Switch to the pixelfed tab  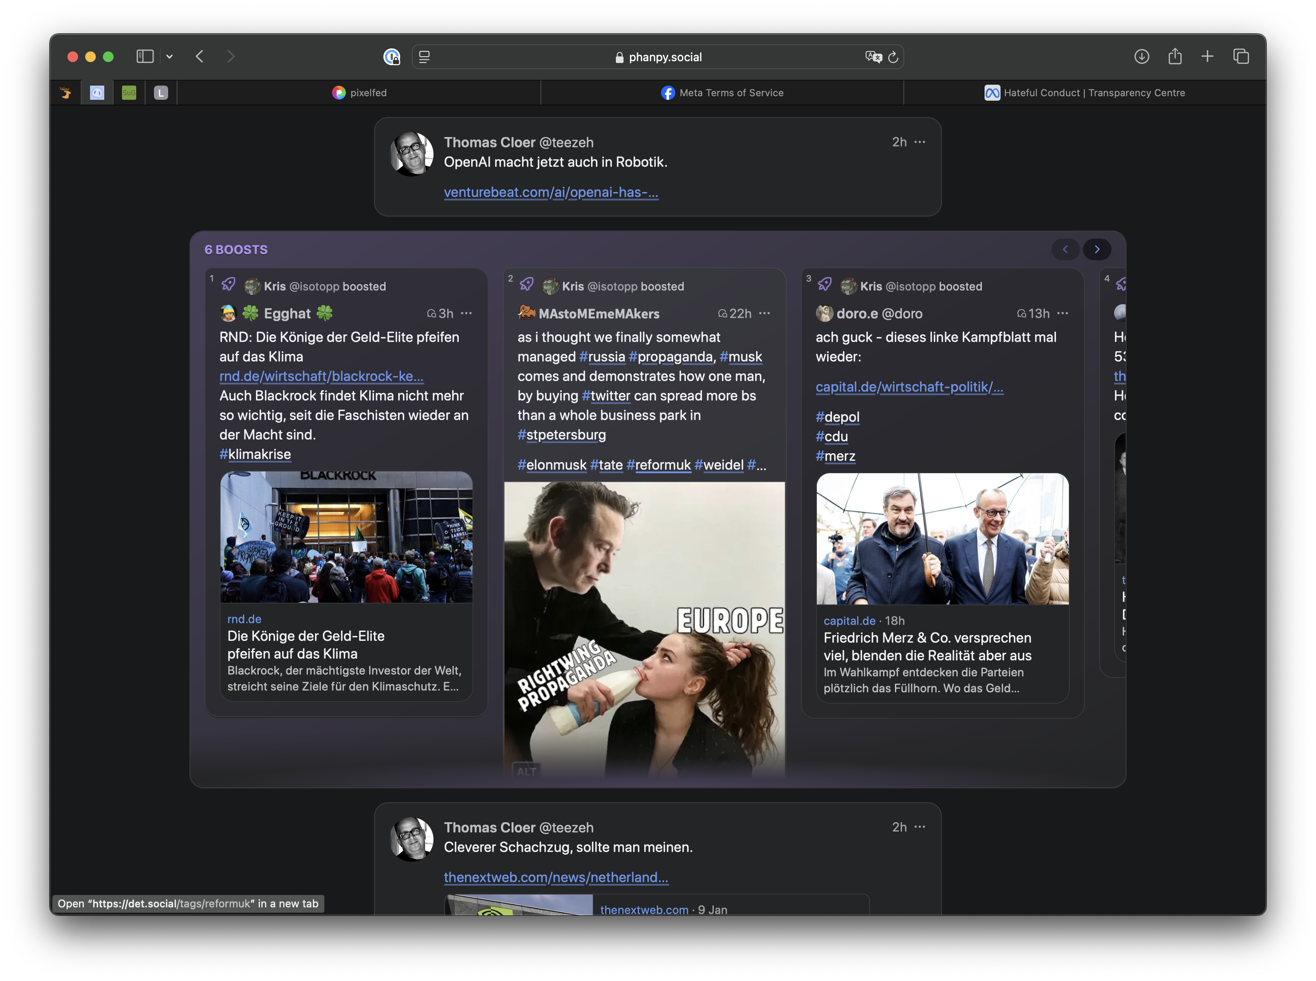[x=359, y=93]
